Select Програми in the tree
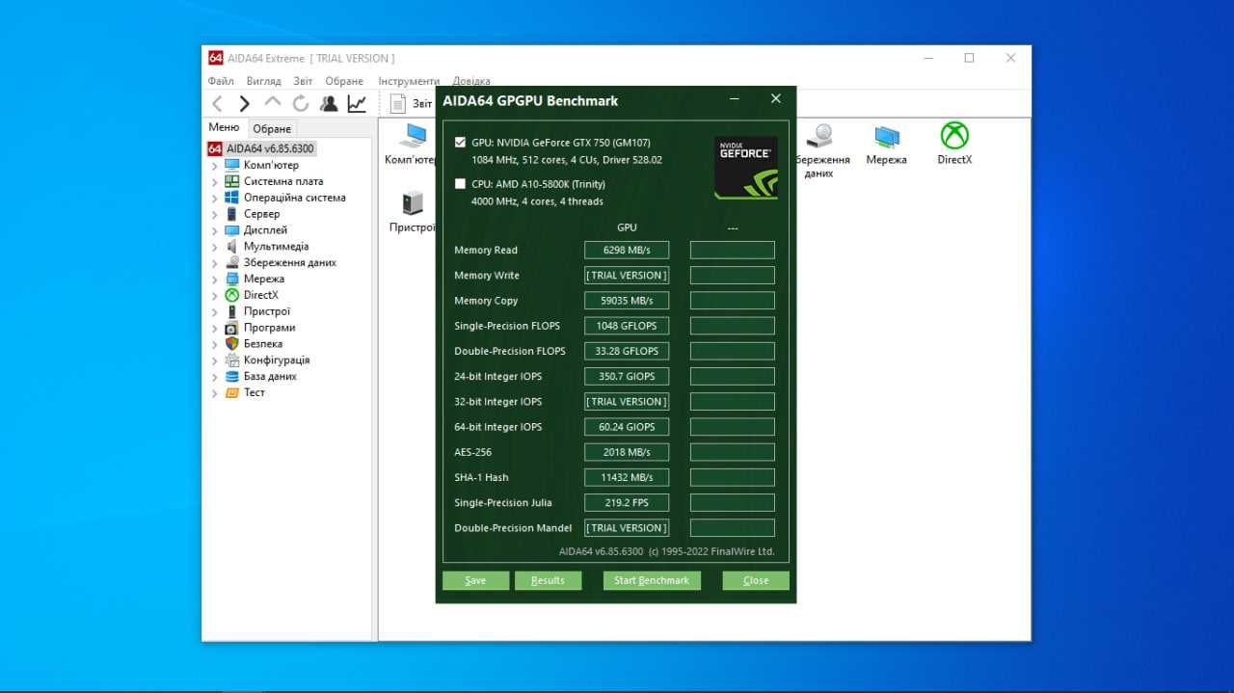Image resolution: width=1234 pixels, height=693 pixels. click(269, 328)
